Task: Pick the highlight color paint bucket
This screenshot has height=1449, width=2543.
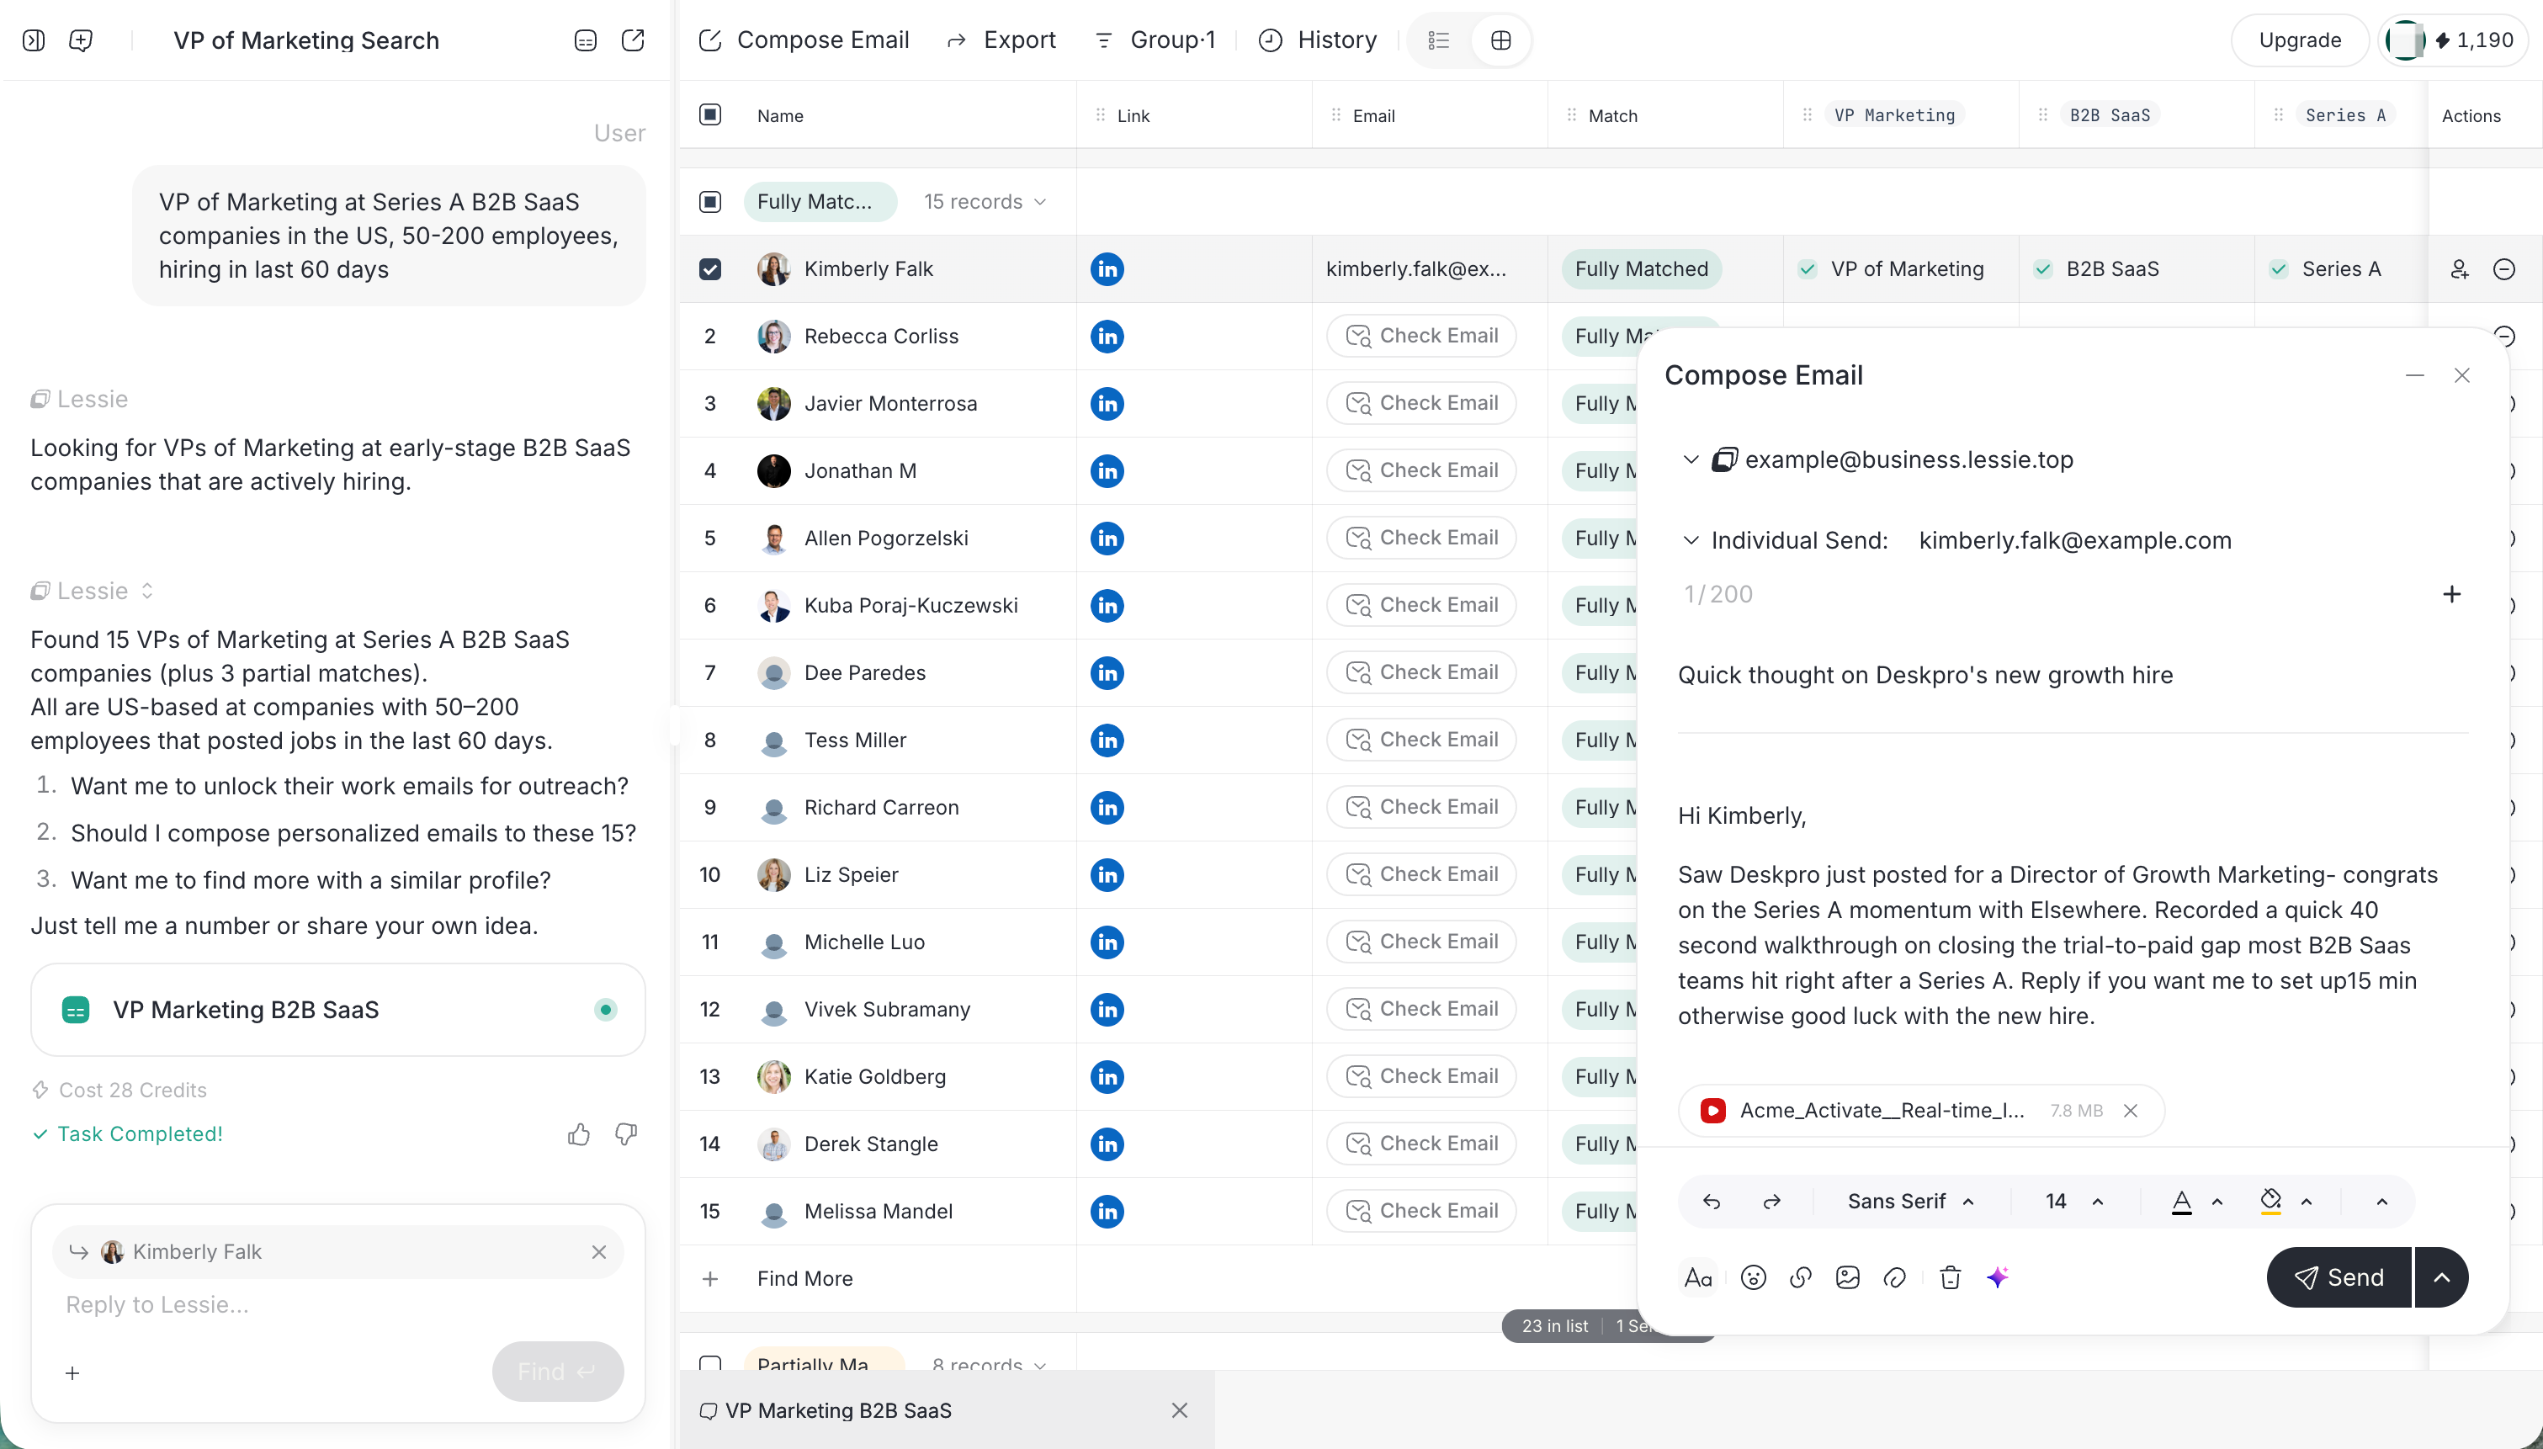Action: (x=2270, y=1202)
